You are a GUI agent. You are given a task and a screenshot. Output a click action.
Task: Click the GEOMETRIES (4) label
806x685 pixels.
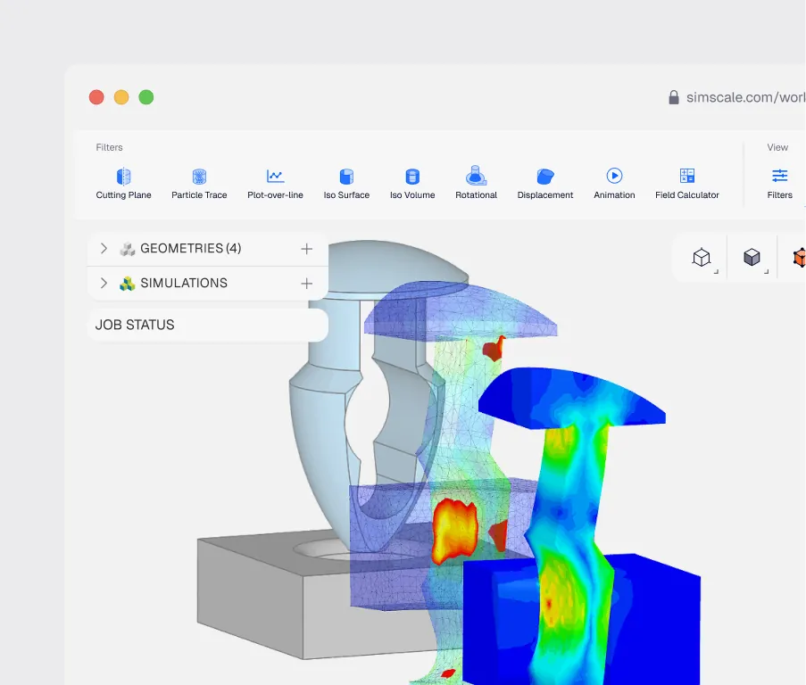[191, 249]
